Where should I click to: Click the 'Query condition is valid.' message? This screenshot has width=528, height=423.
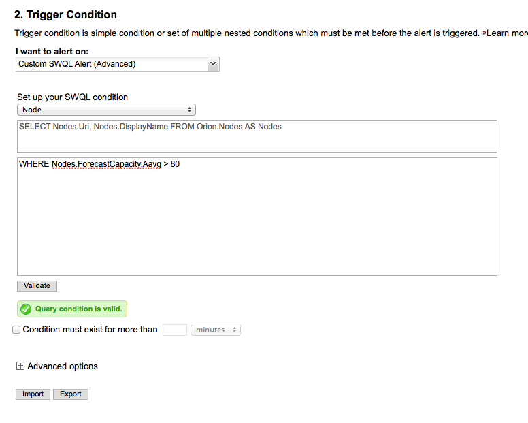point(79,309)
